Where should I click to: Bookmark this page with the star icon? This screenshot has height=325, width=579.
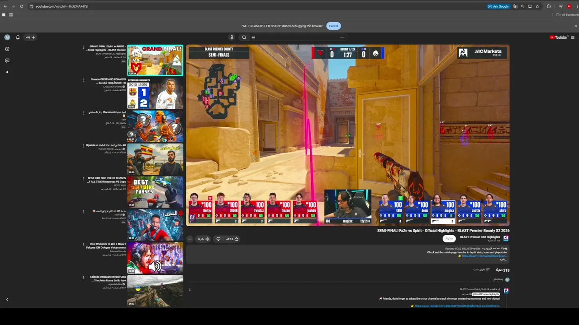tap(537, 6)
